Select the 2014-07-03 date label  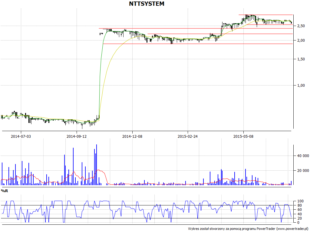[x=21, y=136]
